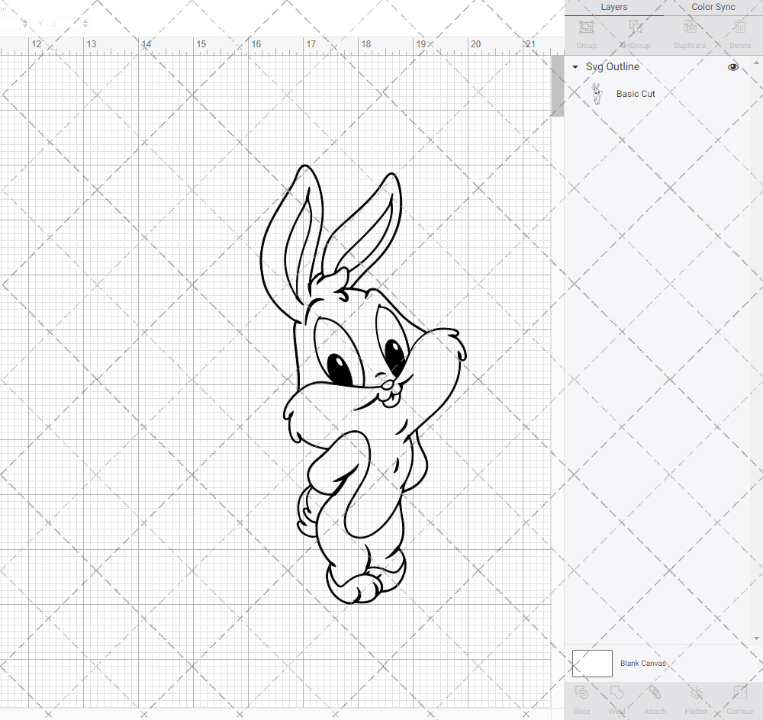Open the Blank Canvas color swatch
763x720 pixels.
pos(591,663)
